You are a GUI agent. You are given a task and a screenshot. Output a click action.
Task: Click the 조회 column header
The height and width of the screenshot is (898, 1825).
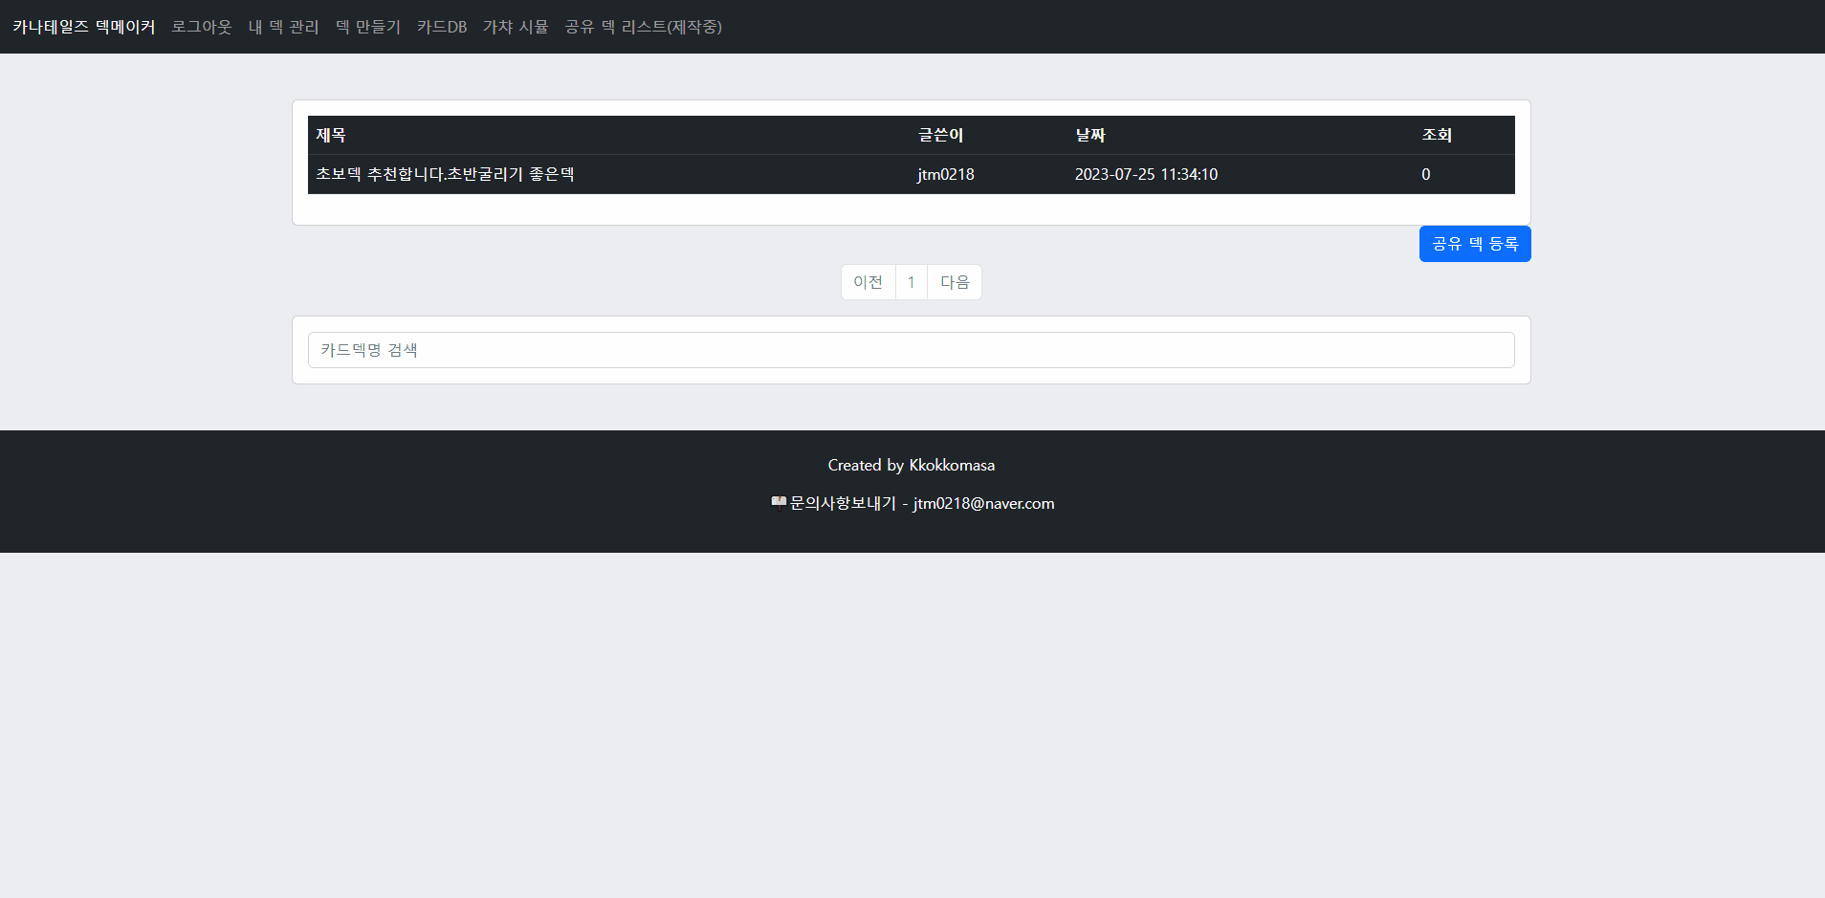1437,135
